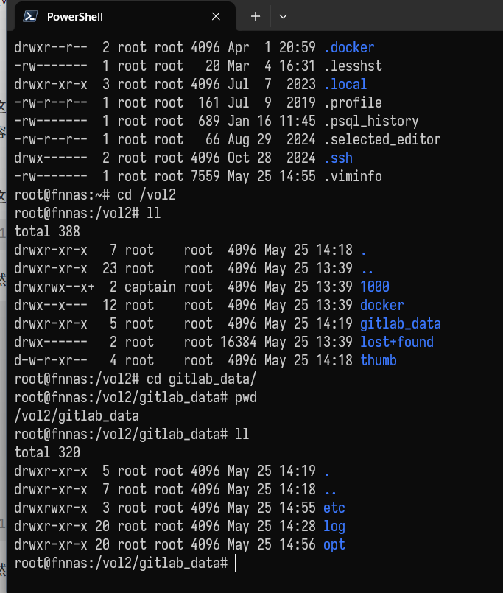Click the PowerShell icon in the tab

point(30,17)
